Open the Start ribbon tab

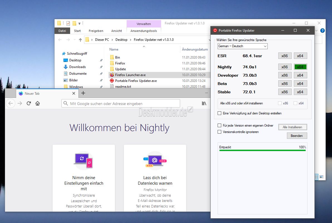[x=77, y=31]
